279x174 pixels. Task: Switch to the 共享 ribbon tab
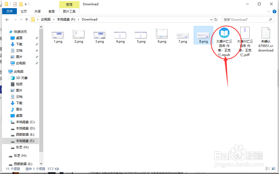(38, 11)
